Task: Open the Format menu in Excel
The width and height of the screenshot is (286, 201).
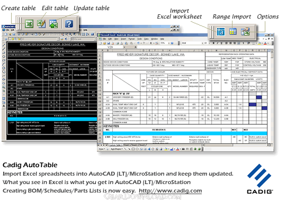Action: [131, 39]
